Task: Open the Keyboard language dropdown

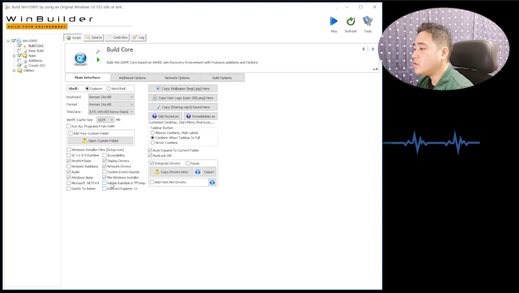Action: (x=111, y=97)
